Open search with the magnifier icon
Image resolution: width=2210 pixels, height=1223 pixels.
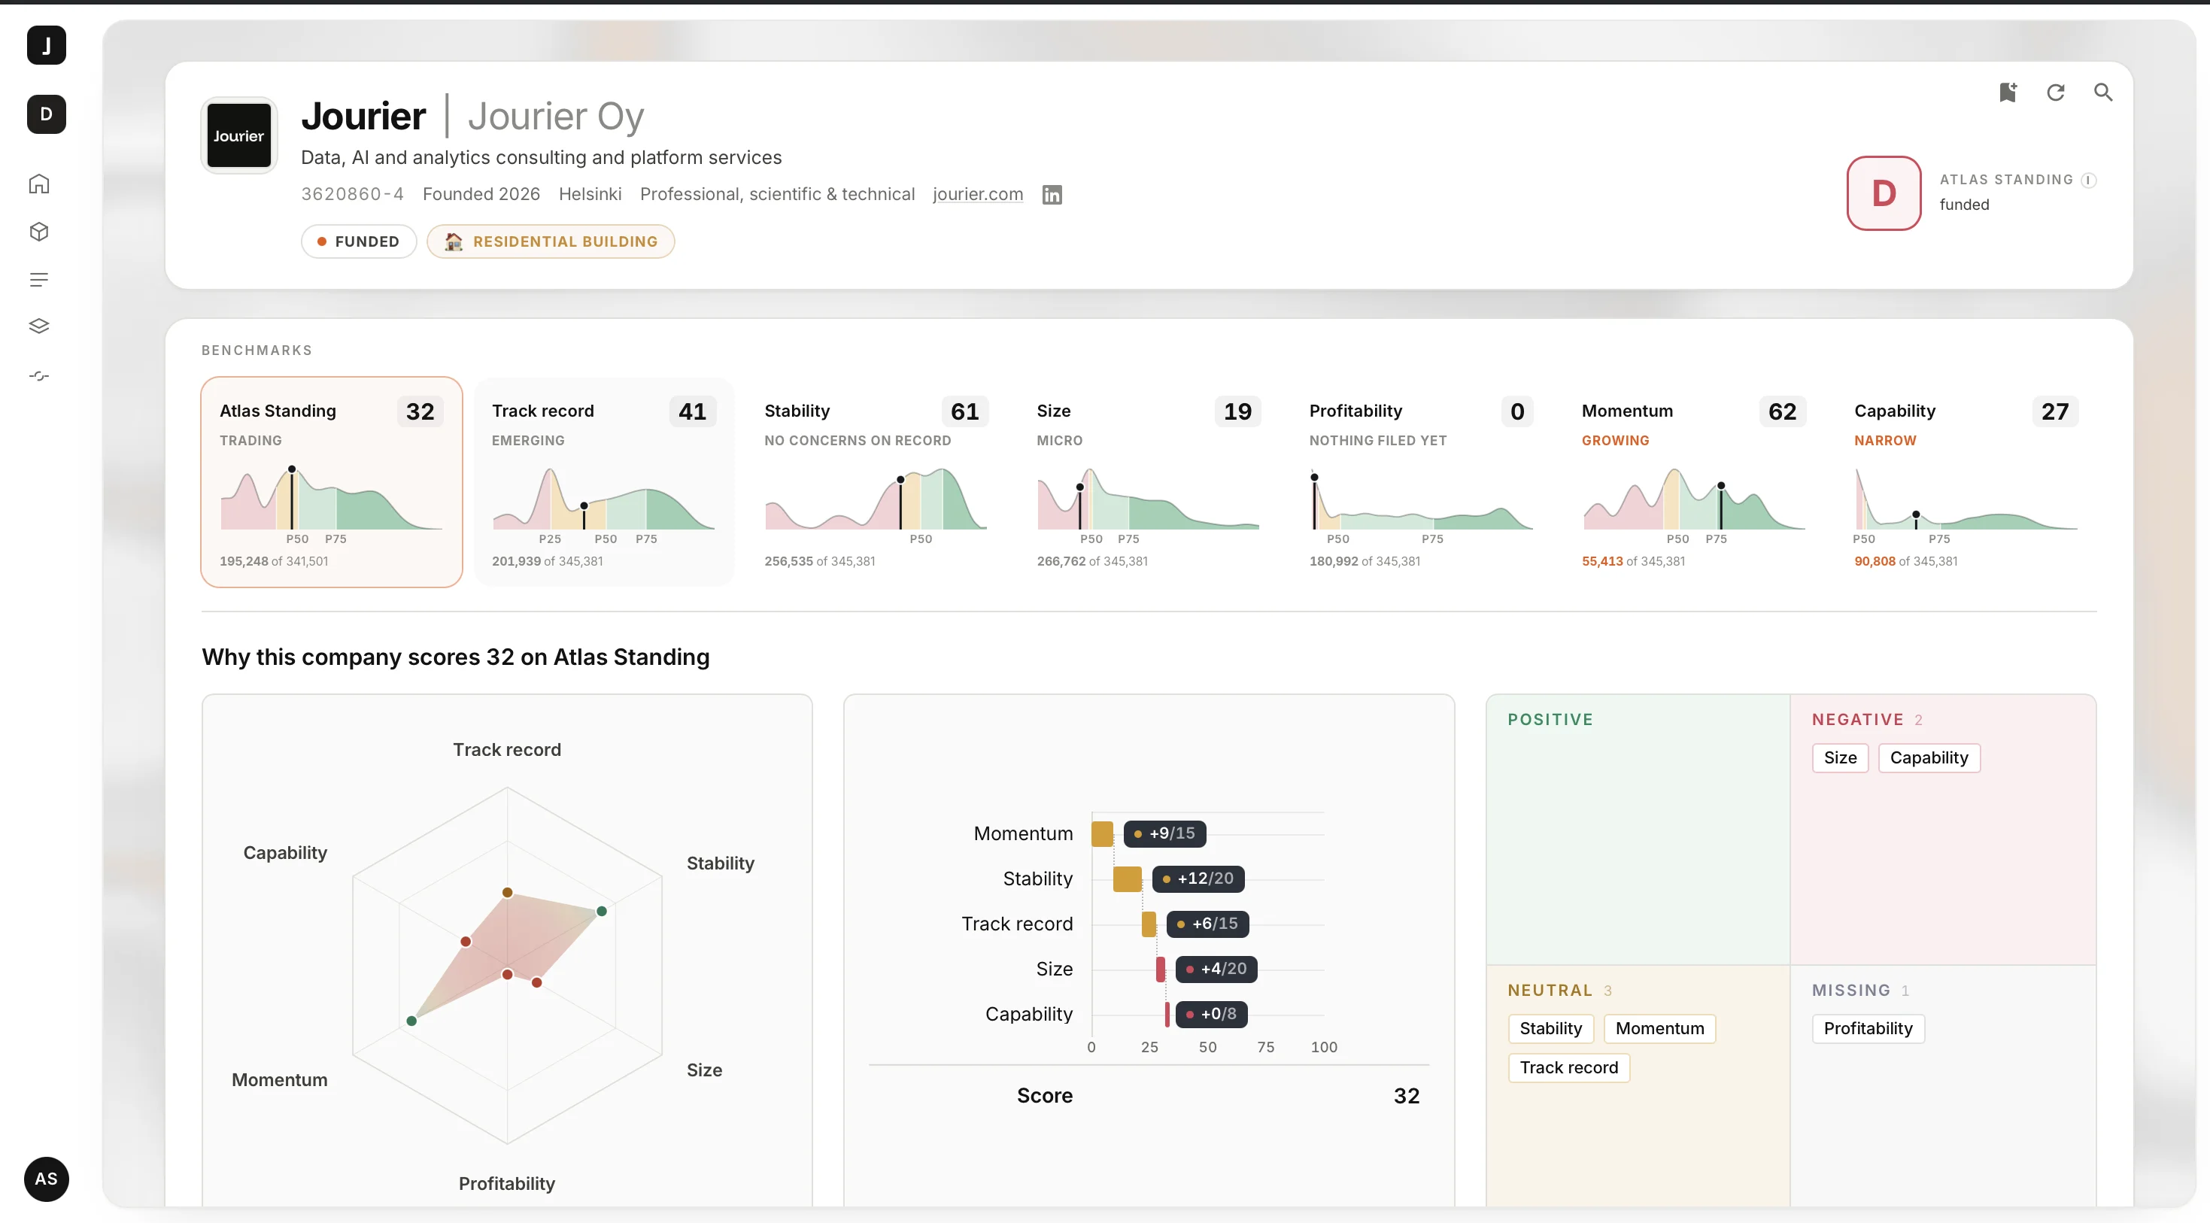(x=2102, y=92)
